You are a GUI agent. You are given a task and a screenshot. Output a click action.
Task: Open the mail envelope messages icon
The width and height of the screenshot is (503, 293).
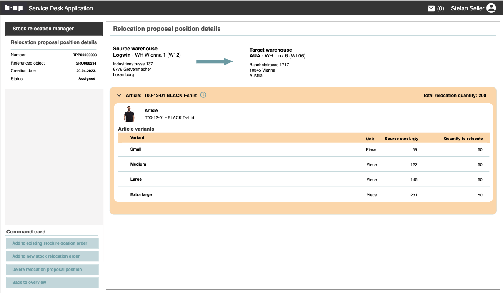(x=431, y=8)
